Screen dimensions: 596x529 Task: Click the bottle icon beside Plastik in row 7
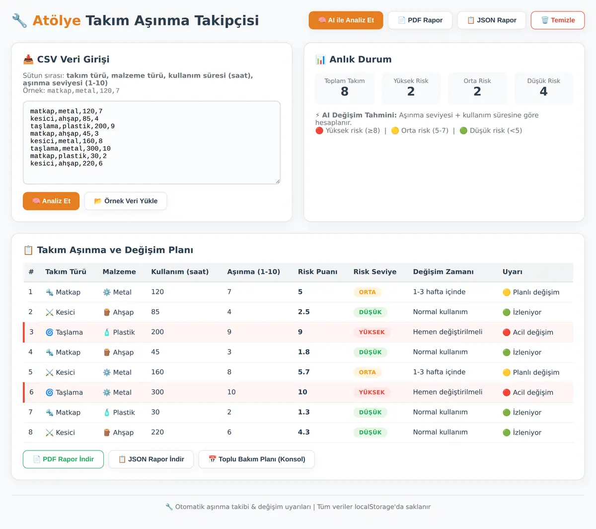point(106,412)
